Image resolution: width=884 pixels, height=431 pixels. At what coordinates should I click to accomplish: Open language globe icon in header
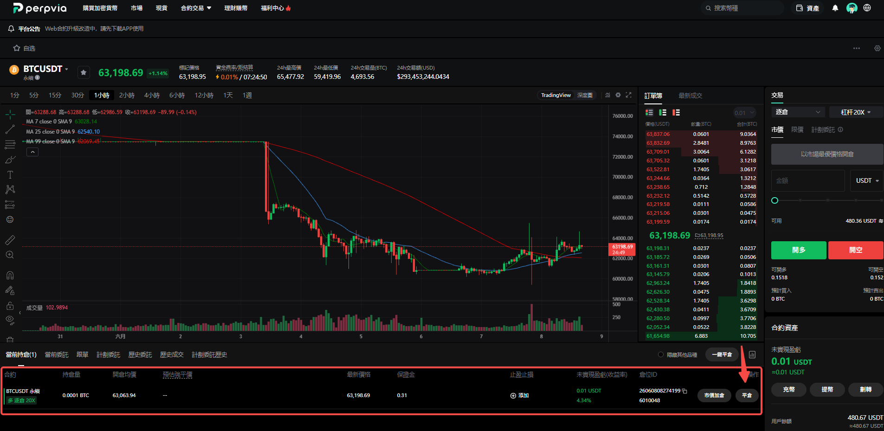867,8
